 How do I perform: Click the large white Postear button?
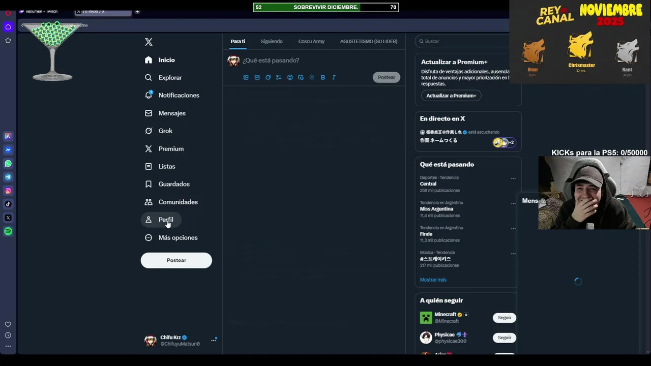[x=176, y=260]
